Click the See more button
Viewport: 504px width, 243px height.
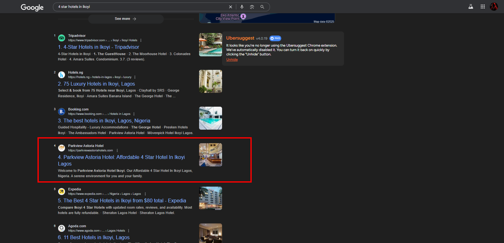126,19
